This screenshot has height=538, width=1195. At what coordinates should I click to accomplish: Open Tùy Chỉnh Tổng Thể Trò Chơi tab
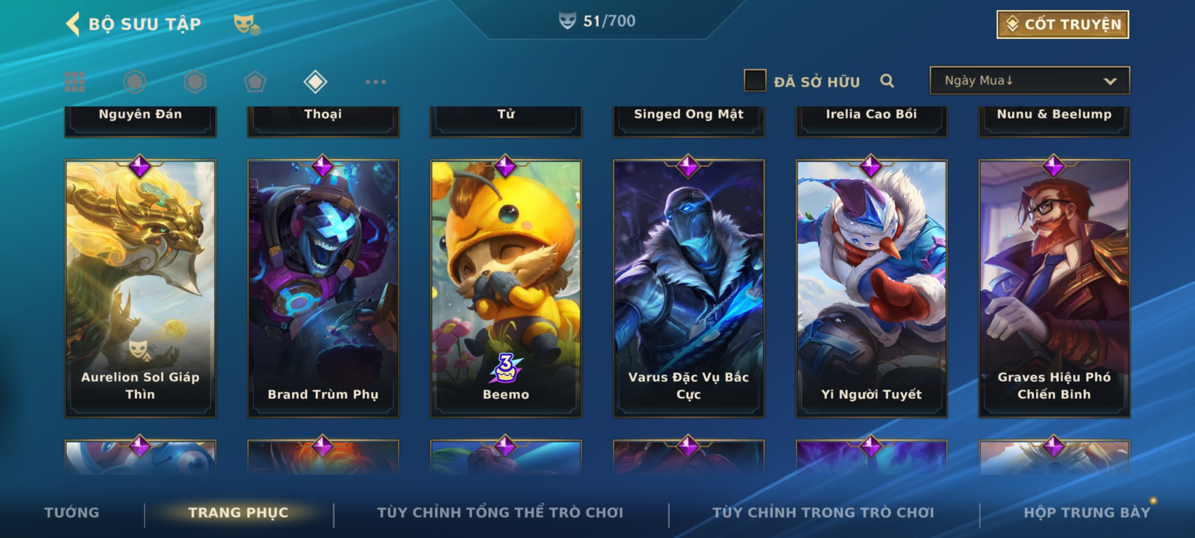[500, 513]
